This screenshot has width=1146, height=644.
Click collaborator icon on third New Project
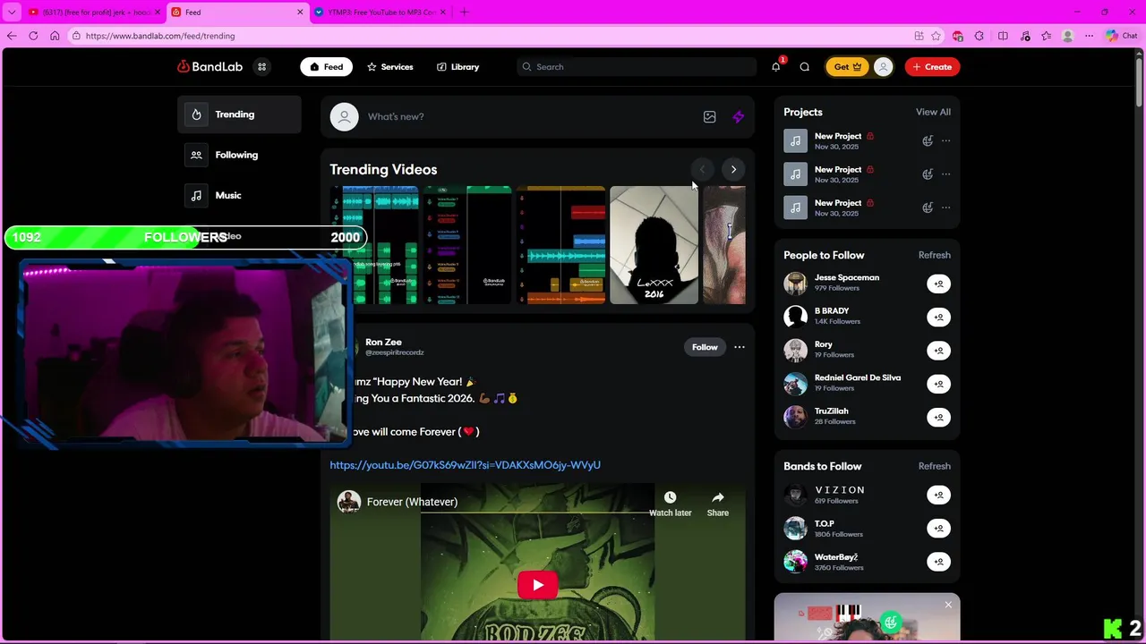(928, 208)
